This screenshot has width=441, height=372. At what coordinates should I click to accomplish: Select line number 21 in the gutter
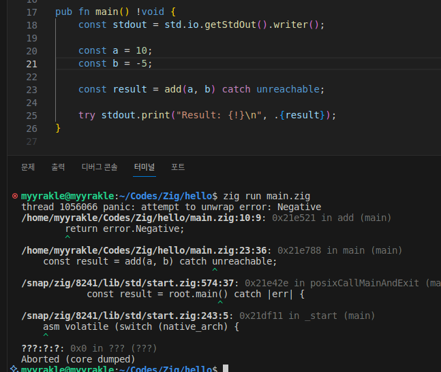click(31, 63)
